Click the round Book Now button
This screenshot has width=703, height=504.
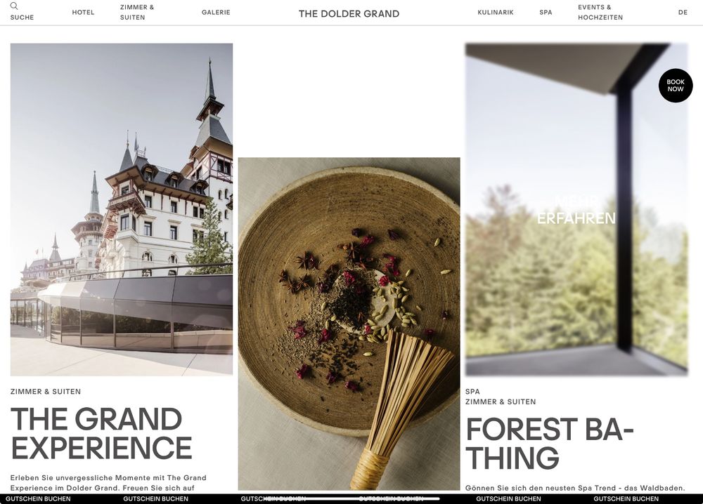[x=676, y=86]
